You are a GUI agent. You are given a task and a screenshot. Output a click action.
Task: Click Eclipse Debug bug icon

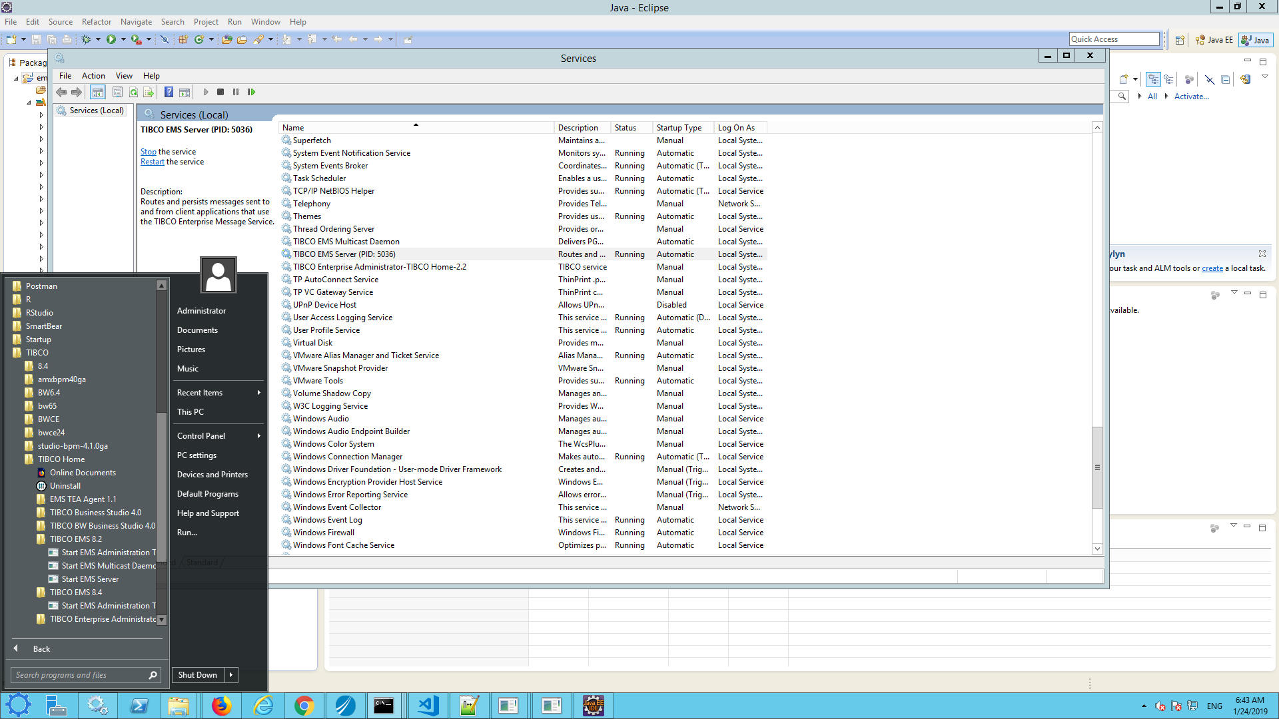[86, 40]
